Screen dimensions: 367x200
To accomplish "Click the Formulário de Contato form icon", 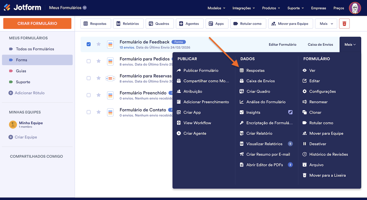I will point(110,112).
